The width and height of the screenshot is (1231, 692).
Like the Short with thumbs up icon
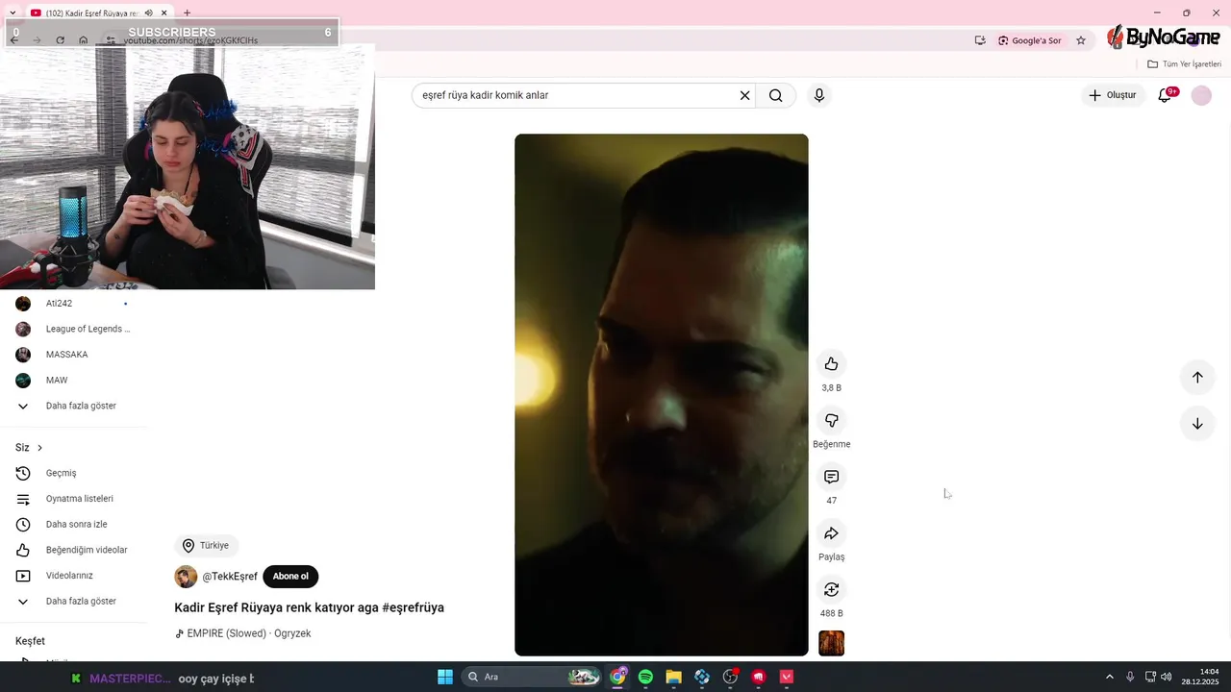tap(831, 363)
